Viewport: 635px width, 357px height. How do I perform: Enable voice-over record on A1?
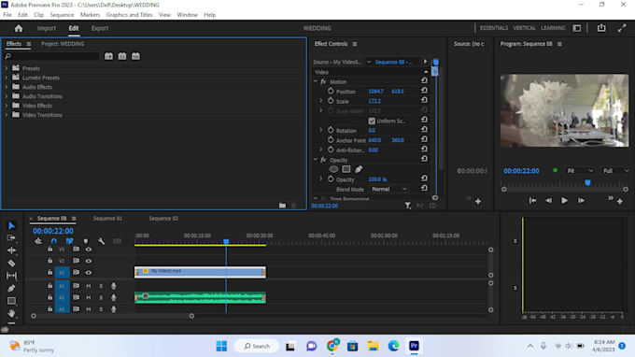click(x=114, y=286)
